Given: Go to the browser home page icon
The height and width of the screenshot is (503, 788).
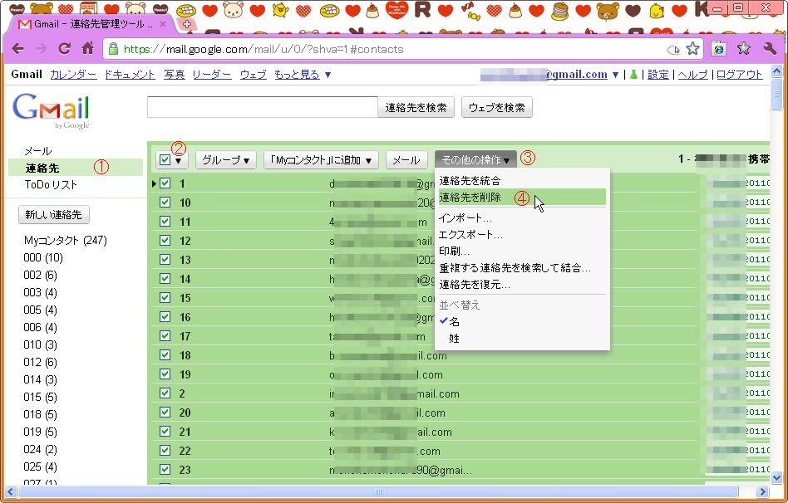Looking at the screenshot, I should (x=87, y=49).
